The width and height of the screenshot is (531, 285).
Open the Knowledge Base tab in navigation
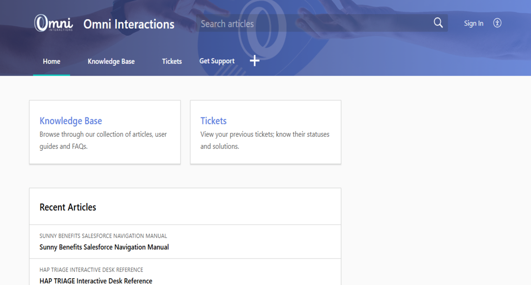point(111,61)
